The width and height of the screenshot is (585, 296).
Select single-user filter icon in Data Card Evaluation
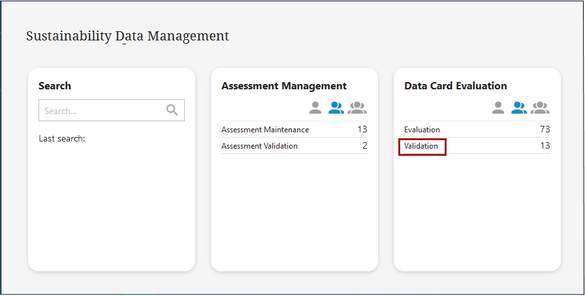[498, 108]
